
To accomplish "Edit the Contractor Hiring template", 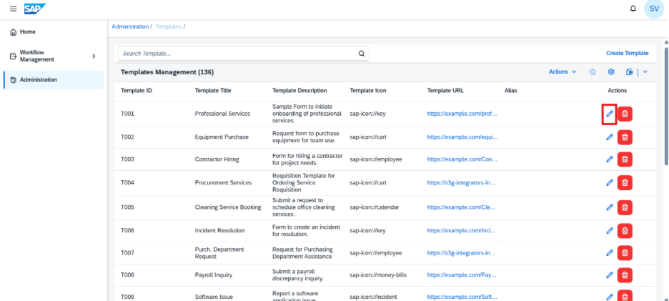I will tap(610, 159).
